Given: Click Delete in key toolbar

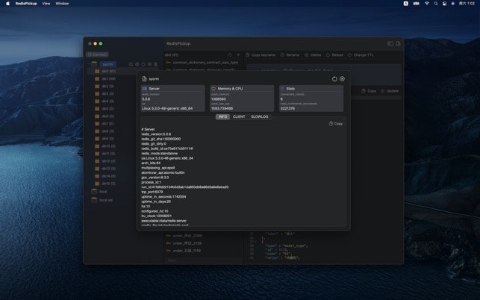Looking at the screenshot, I should pos(313,55).
